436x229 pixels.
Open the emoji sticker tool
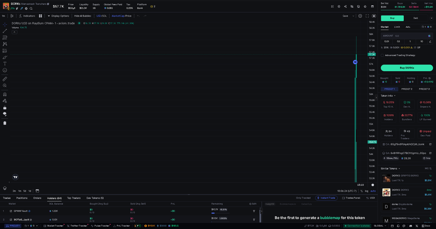tap(5, 70)
